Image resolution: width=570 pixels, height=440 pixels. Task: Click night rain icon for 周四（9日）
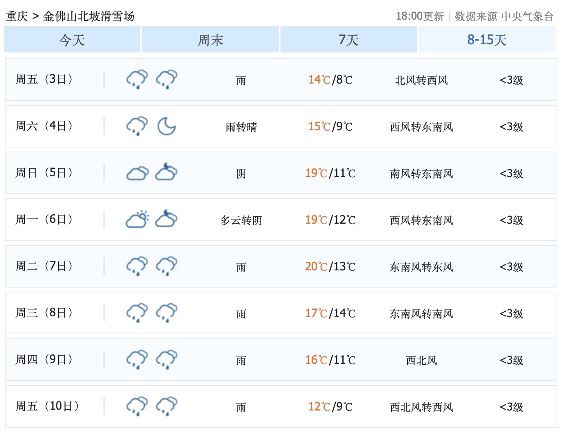[x=167, y=360]
